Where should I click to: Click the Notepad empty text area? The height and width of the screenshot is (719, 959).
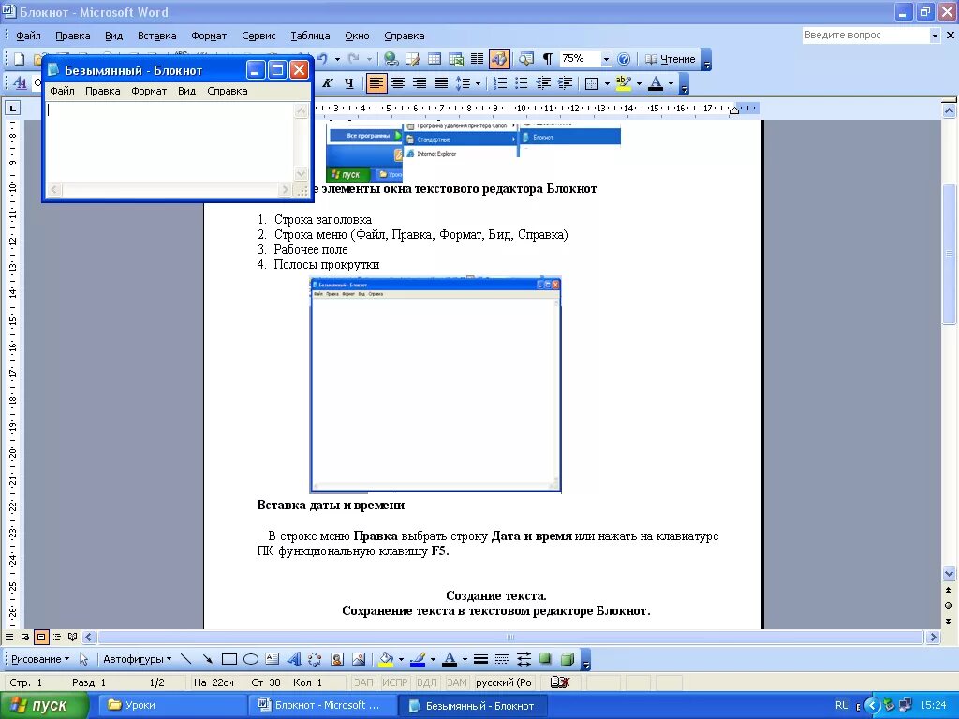coord(170,142)
